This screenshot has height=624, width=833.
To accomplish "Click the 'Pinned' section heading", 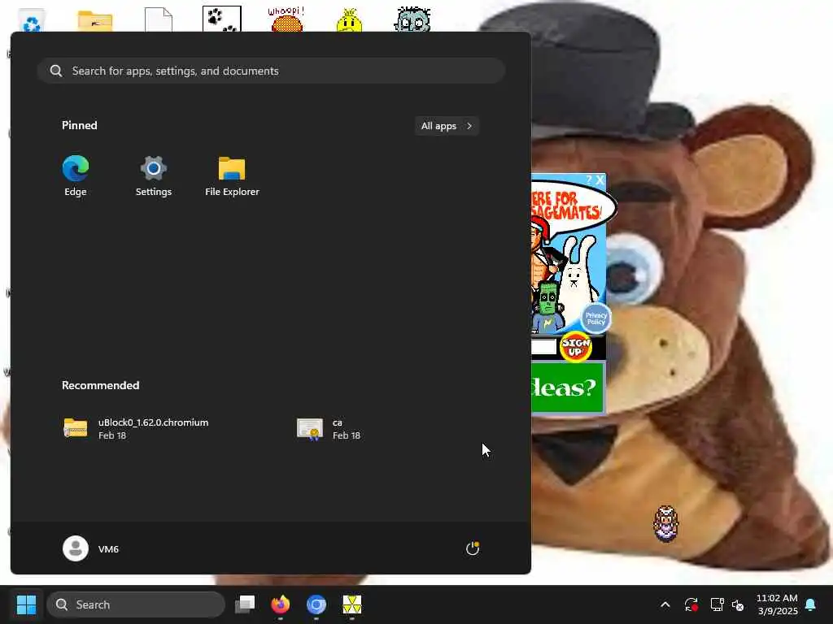I will [x=80, y=125].
